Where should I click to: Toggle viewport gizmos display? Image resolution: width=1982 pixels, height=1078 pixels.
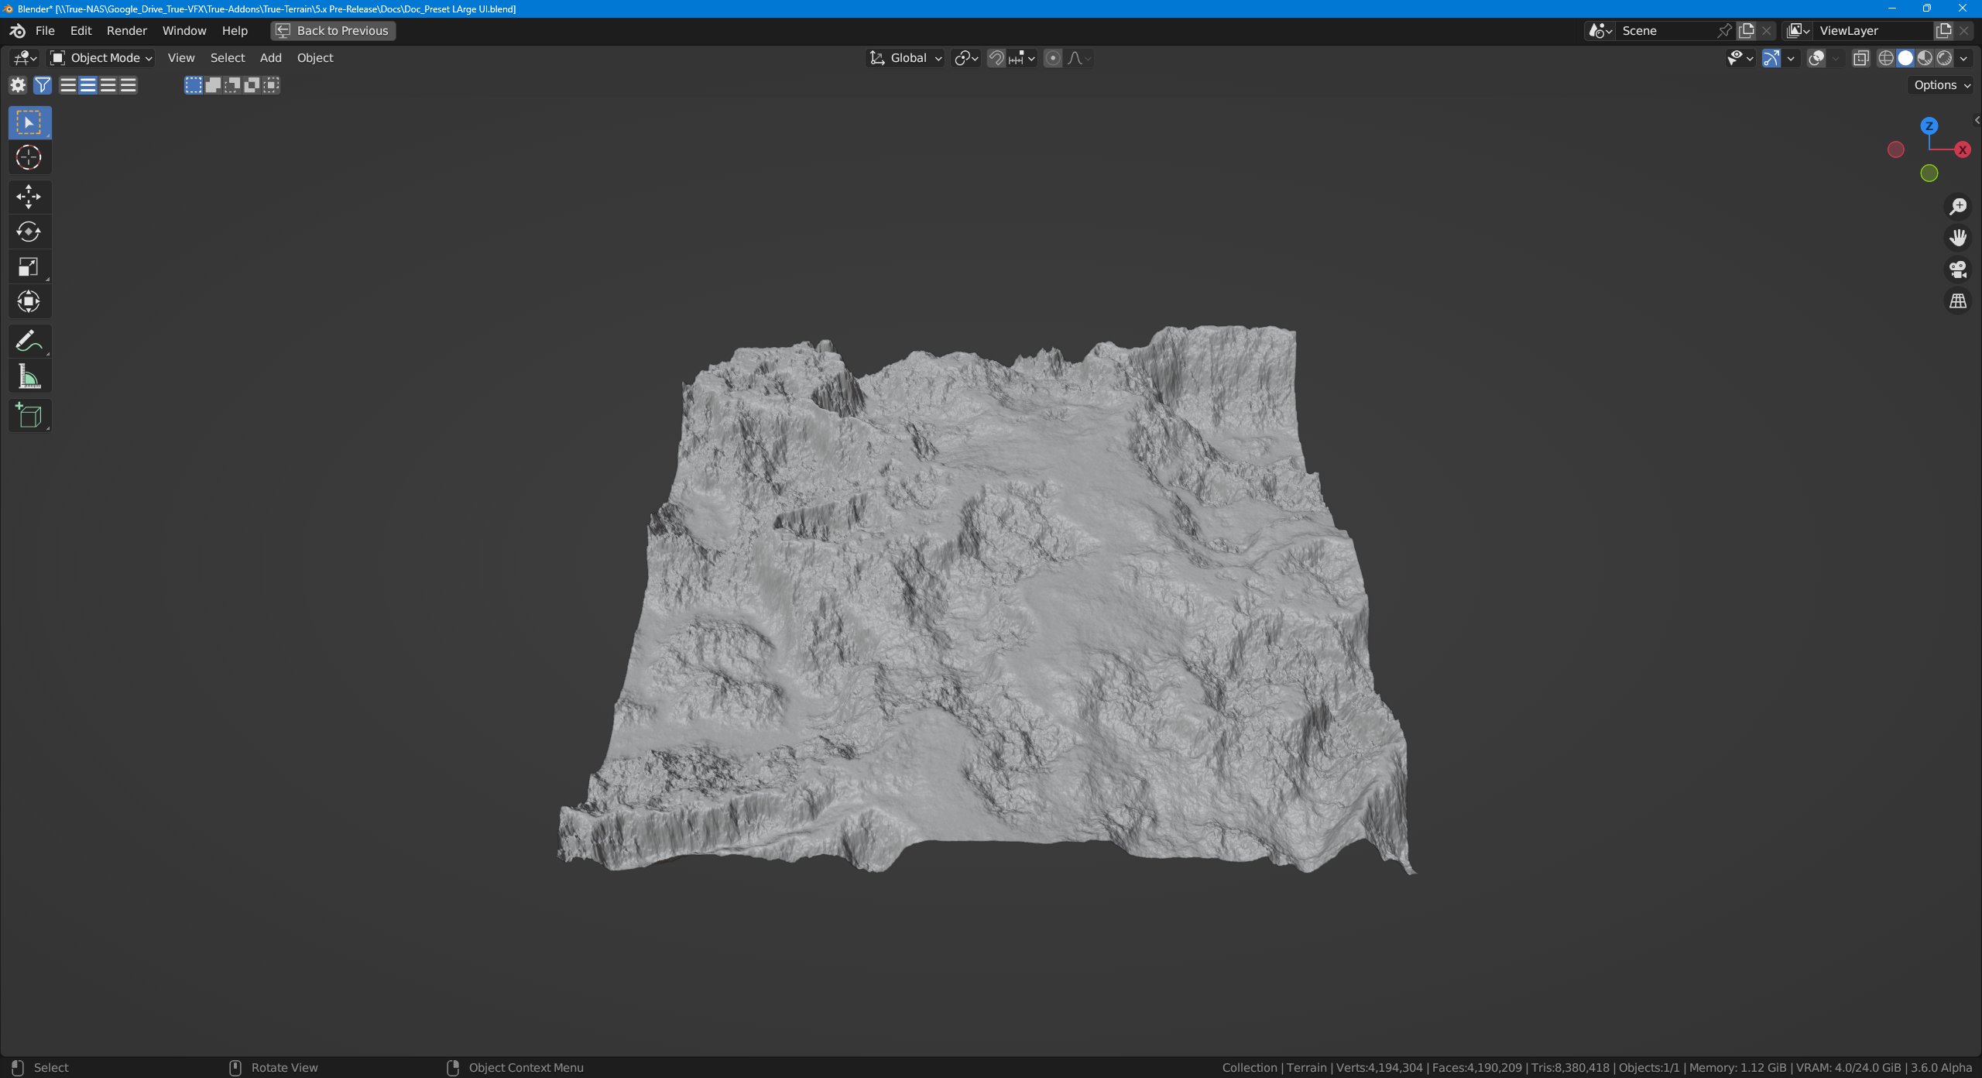[x=1771, y=58]
